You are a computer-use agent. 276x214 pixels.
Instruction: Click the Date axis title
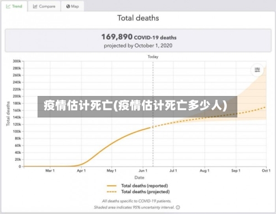(x=139, y=178)
